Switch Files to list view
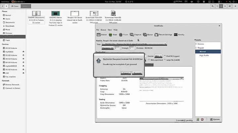Viewport: 238px width, 133px height. (x=217, y=6)
